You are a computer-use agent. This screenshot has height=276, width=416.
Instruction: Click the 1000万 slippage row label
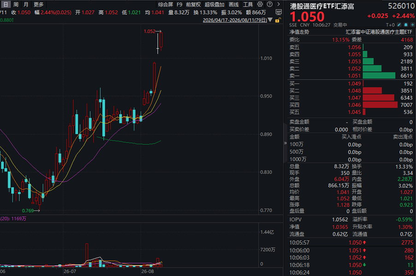click(x=298, y=159)
